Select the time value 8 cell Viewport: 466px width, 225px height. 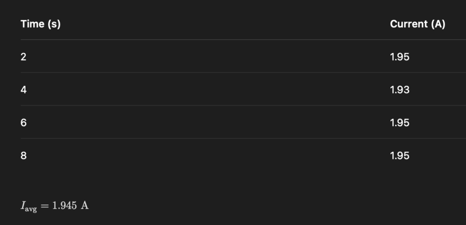(x=24, y=155)
